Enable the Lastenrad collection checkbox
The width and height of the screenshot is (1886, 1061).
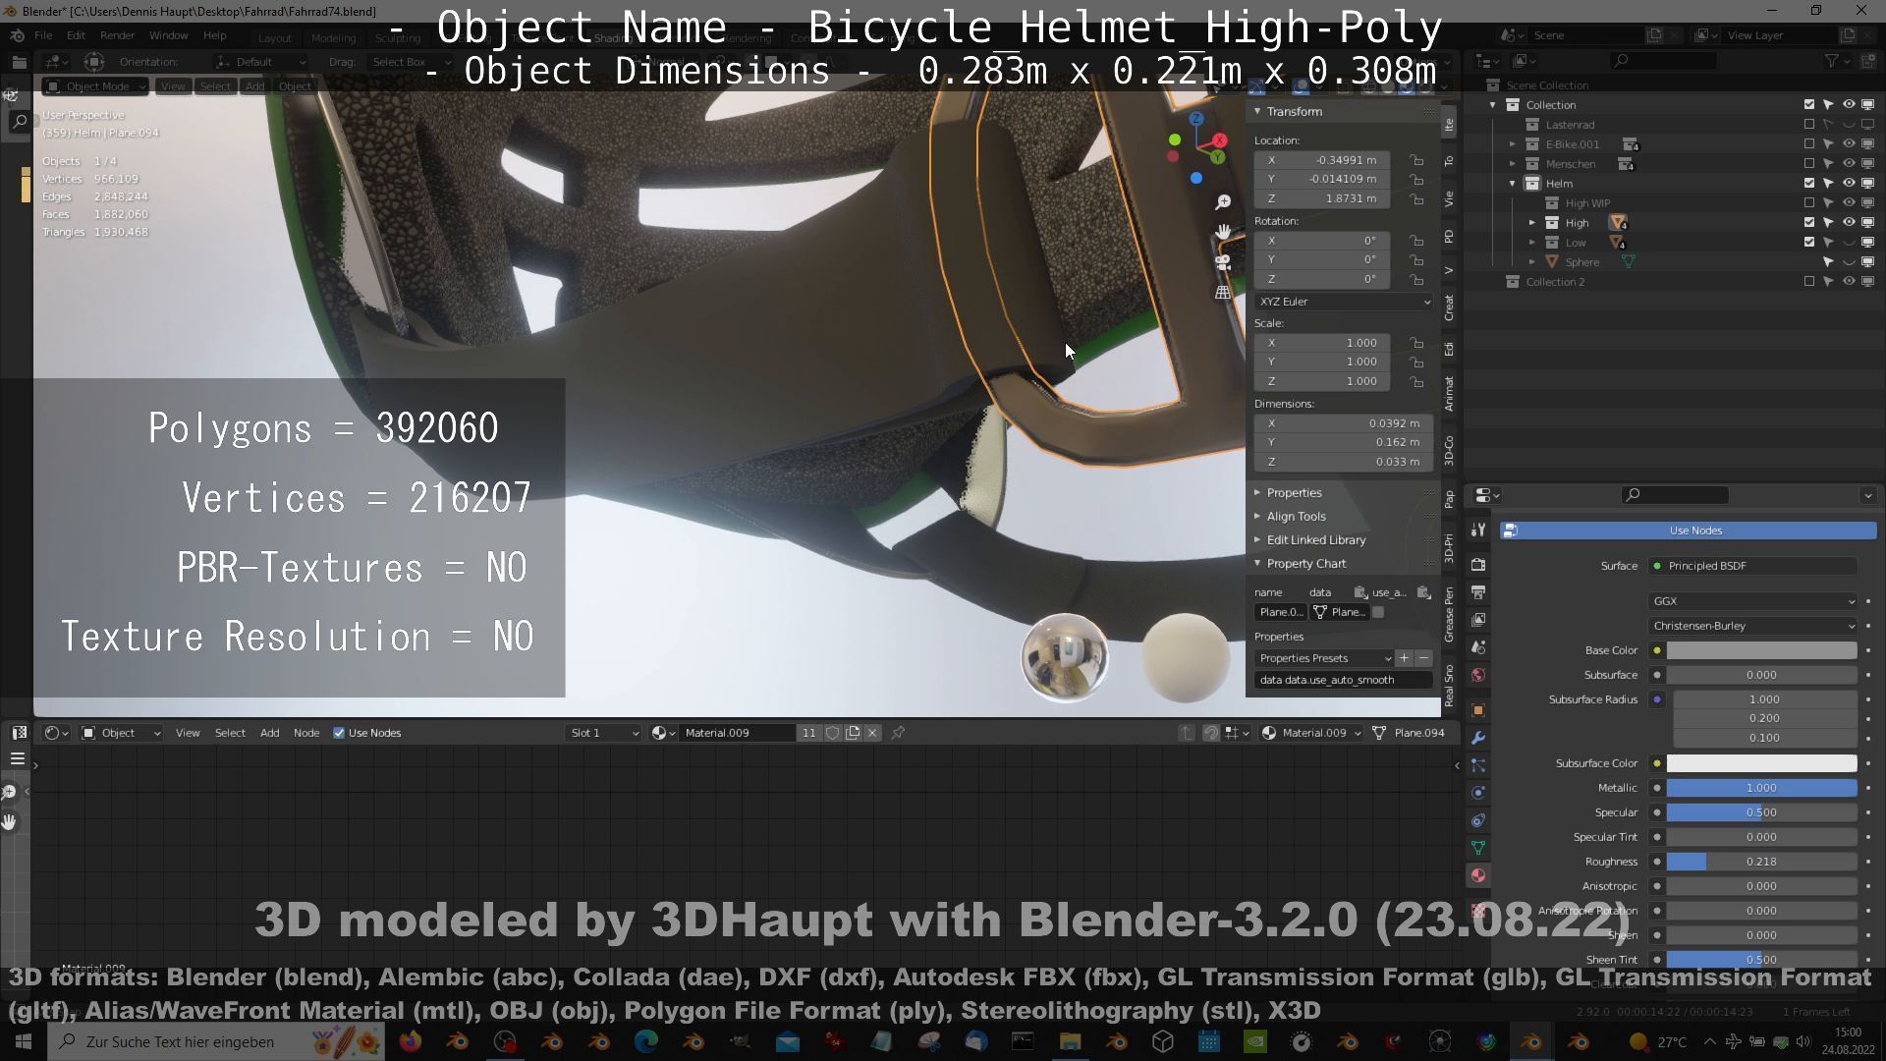1809,125
